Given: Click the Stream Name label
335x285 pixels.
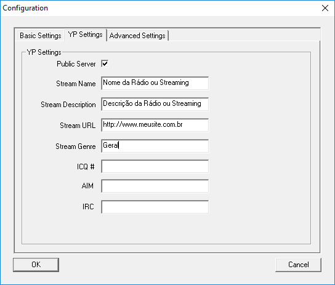Looking at the screenshot, I should (76, 84).
